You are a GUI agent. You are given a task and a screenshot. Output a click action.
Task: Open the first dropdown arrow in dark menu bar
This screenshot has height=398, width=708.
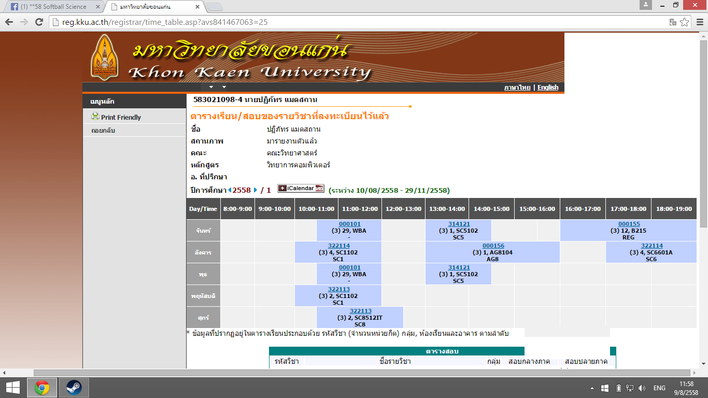coord(211,87)
